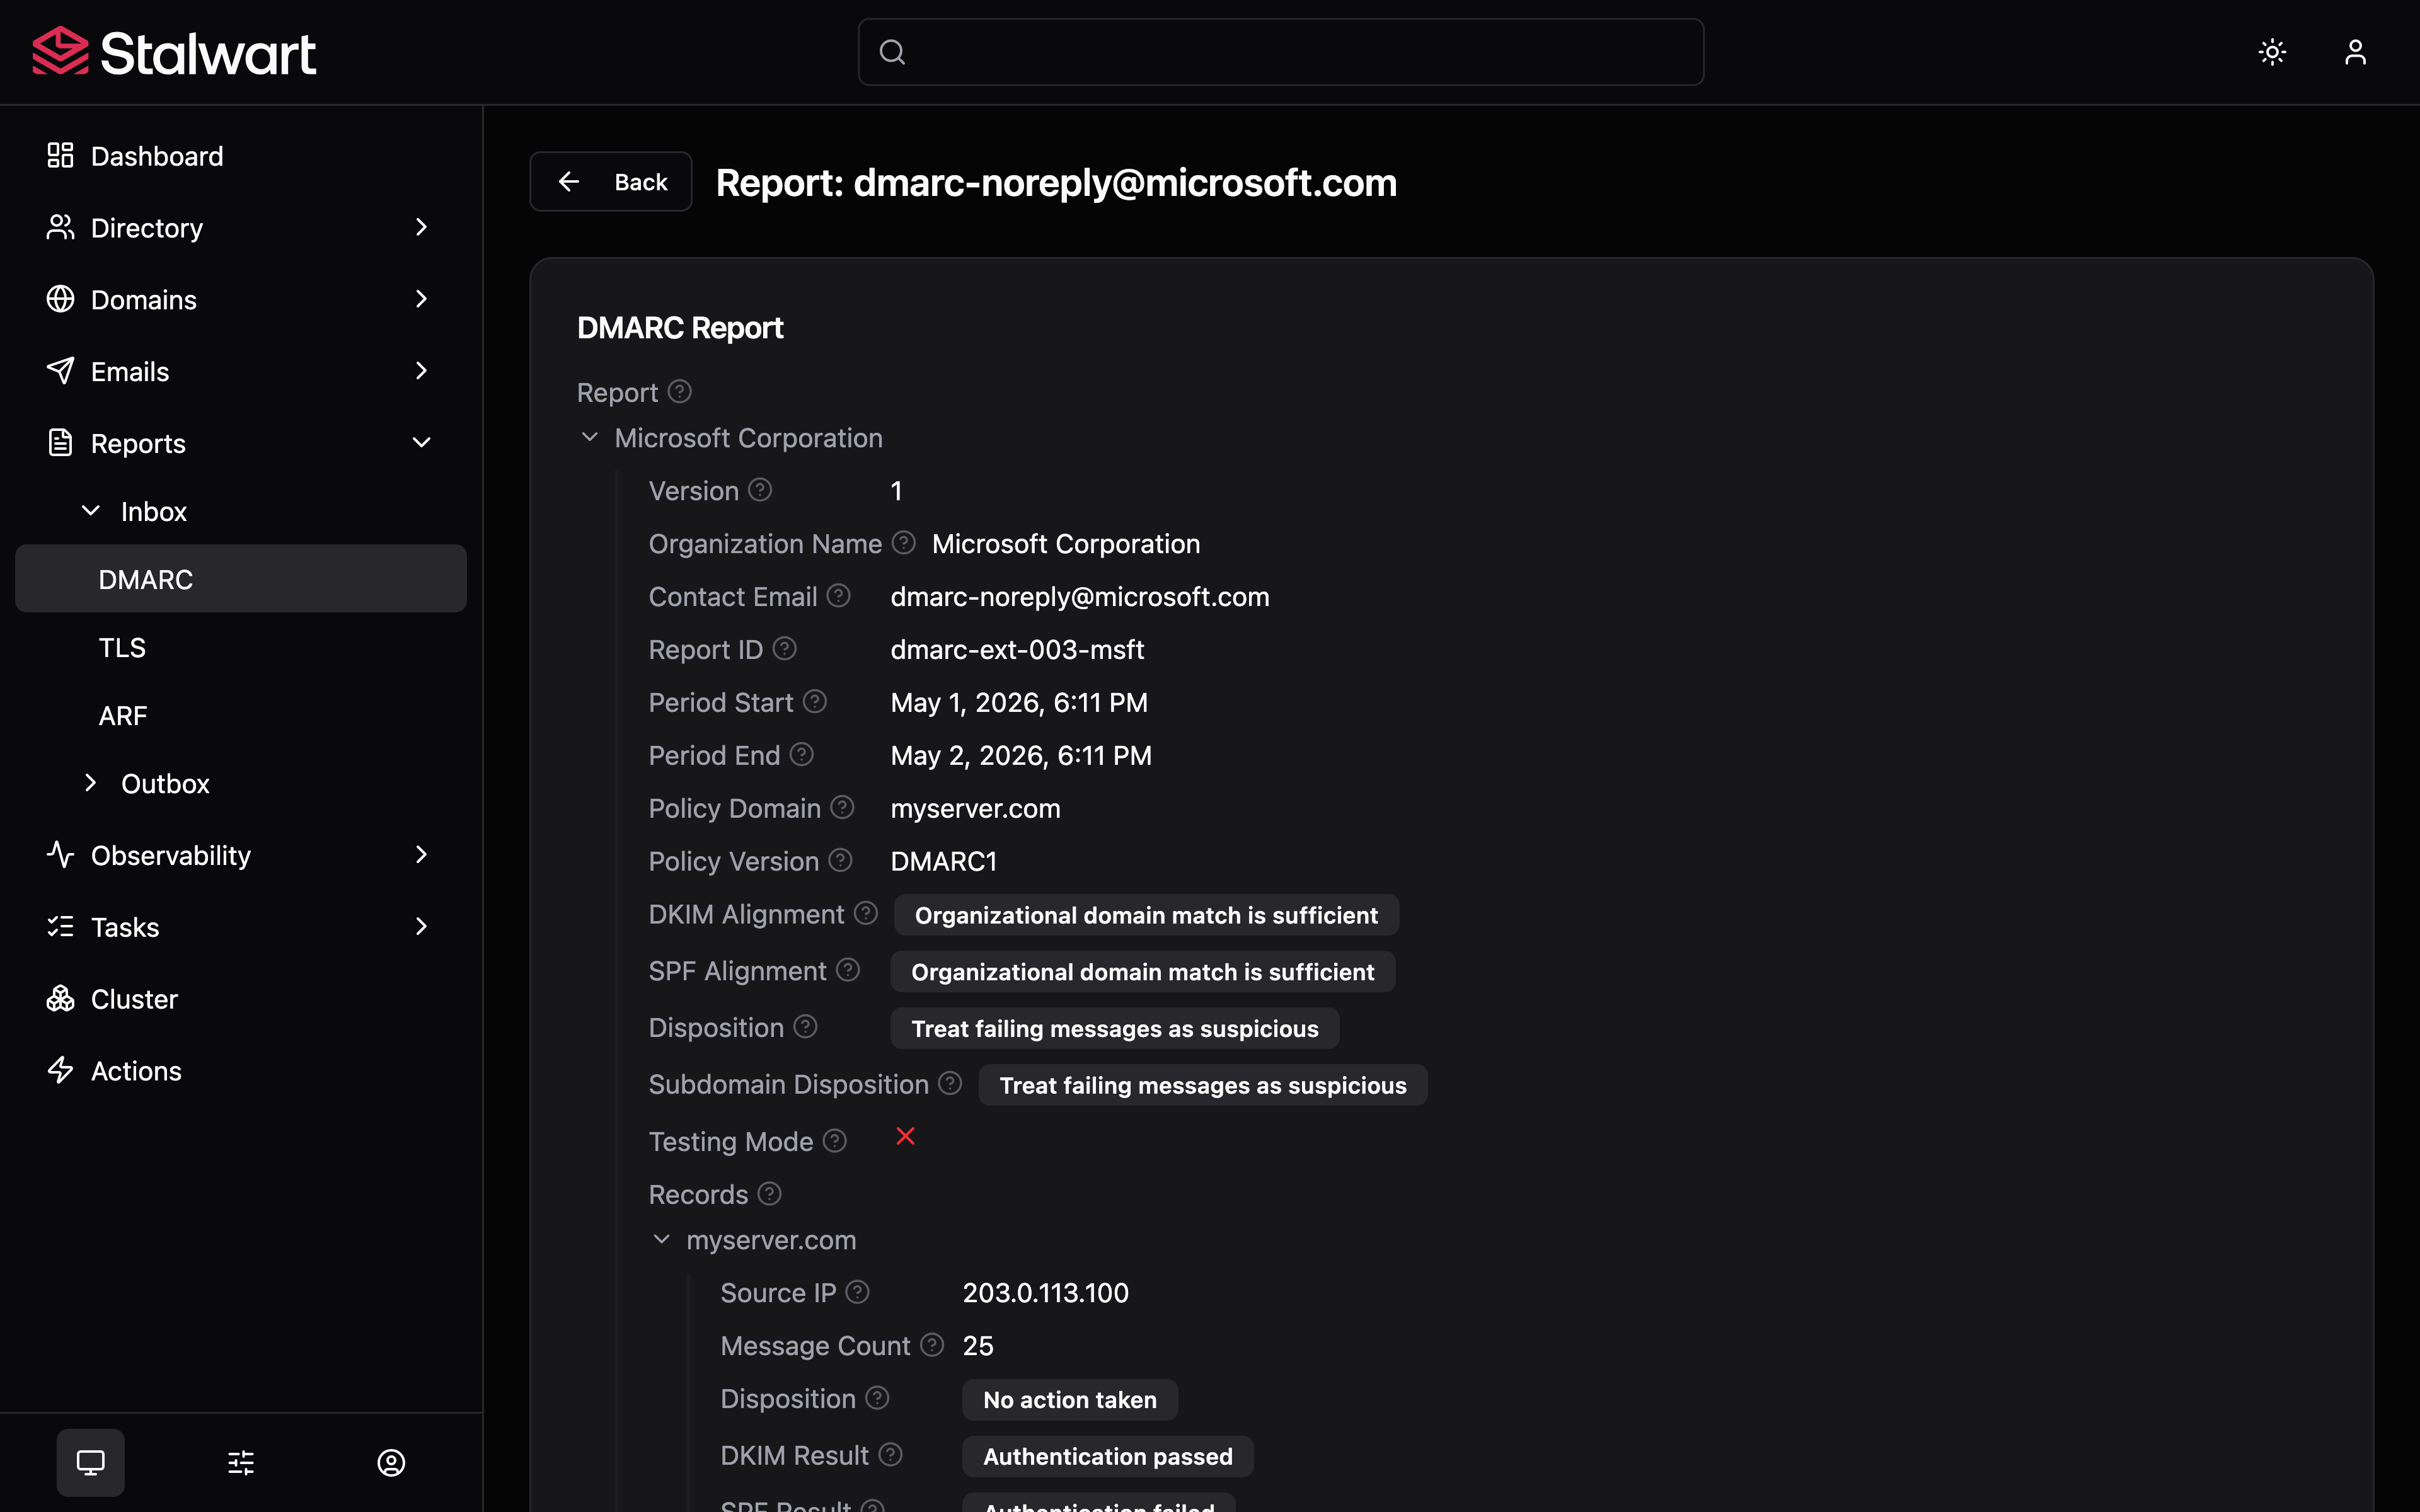This screenshot has height=1512, width=2420.
Task: Open the TLS reports menu item
Action: 241,647
